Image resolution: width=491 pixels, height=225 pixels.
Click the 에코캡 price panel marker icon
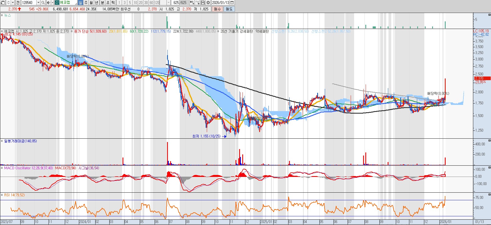[2, 31]
